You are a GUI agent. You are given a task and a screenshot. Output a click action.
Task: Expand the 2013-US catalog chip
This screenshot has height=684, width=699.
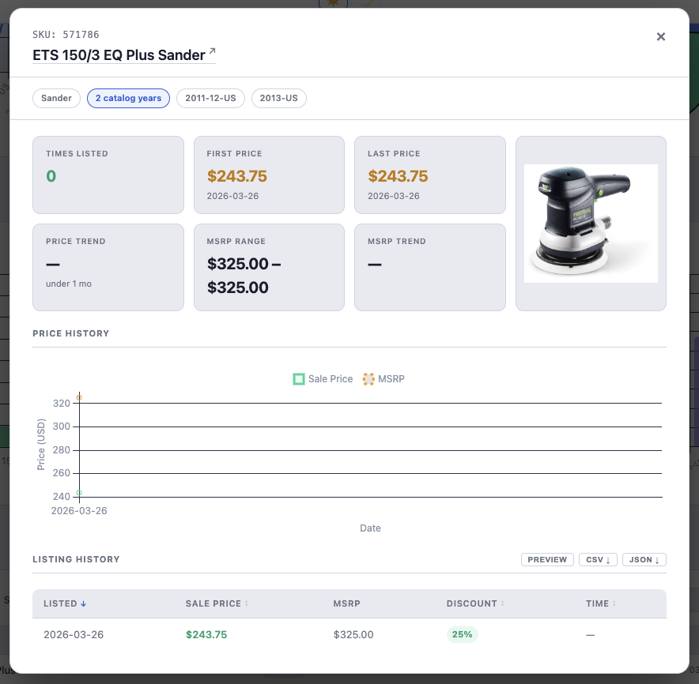[x=278, y=98]
